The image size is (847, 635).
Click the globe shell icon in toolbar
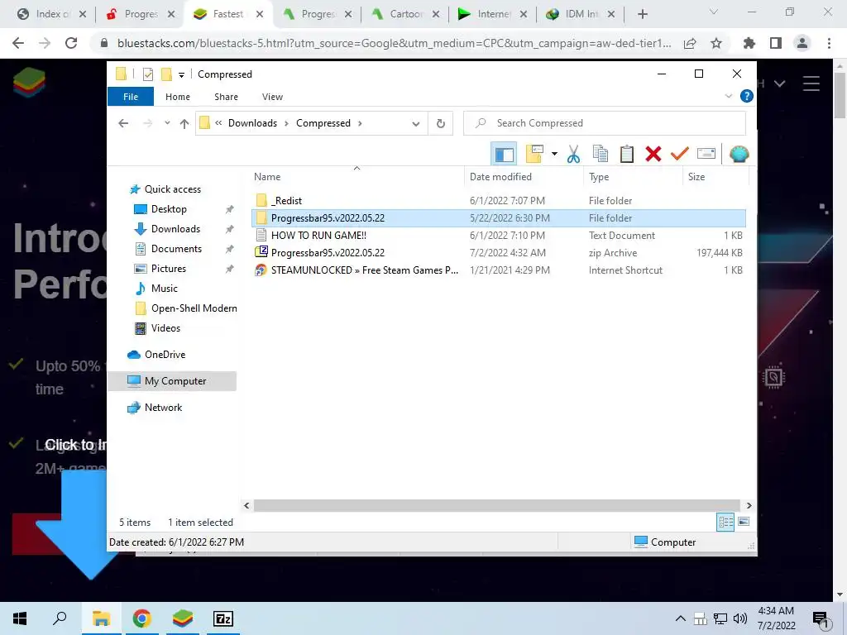click(739, 155)
